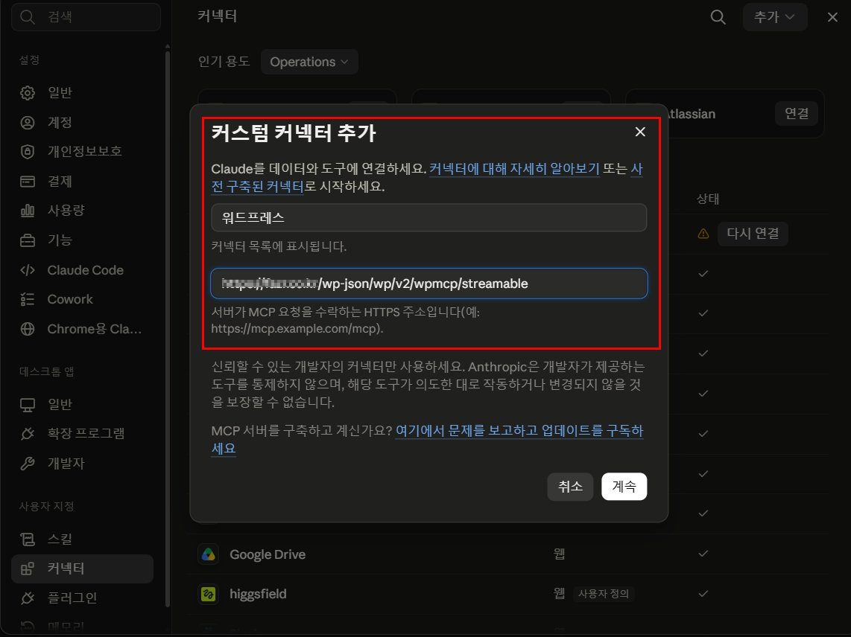Click the 다시 연결 button
The height and width of the screenshot is (637, 851).
pos(753,234)
